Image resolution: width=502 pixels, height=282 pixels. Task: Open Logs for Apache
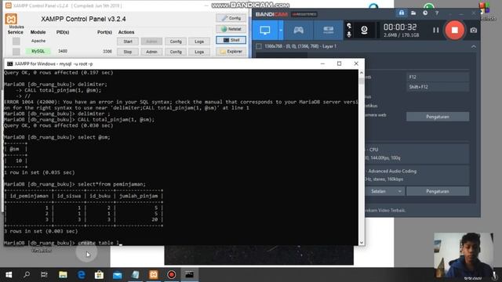[x=199, y=42]
